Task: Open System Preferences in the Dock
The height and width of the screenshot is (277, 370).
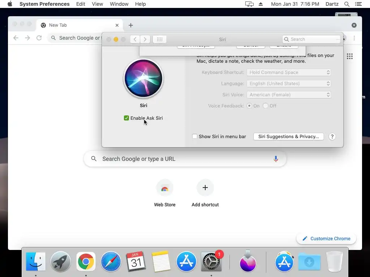Action: (211, 261)
